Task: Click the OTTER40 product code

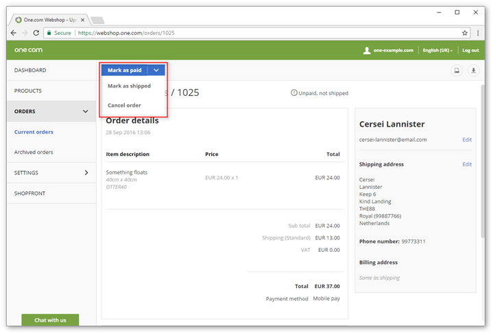Action: point(116,187)
